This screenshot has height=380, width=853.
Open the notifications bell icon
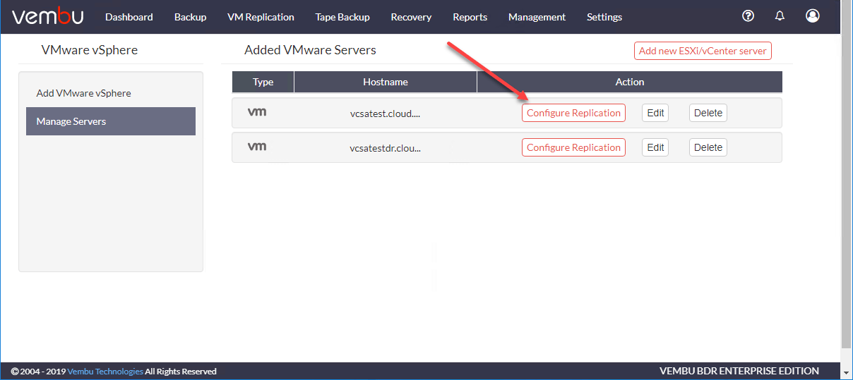pyautogui.click(x=780, y=16)
